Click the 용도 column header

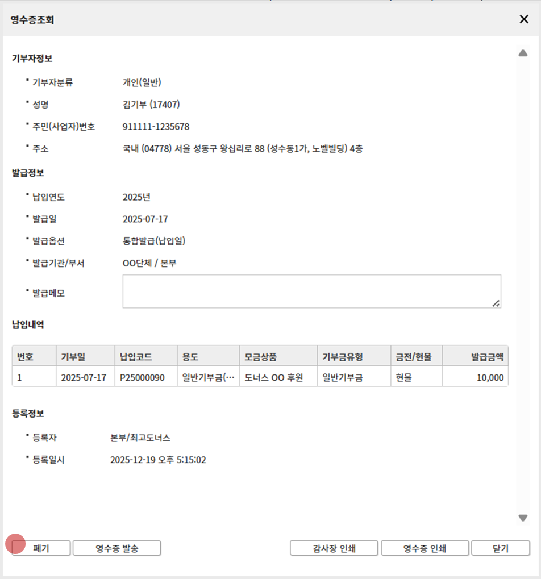click(208, 357)
